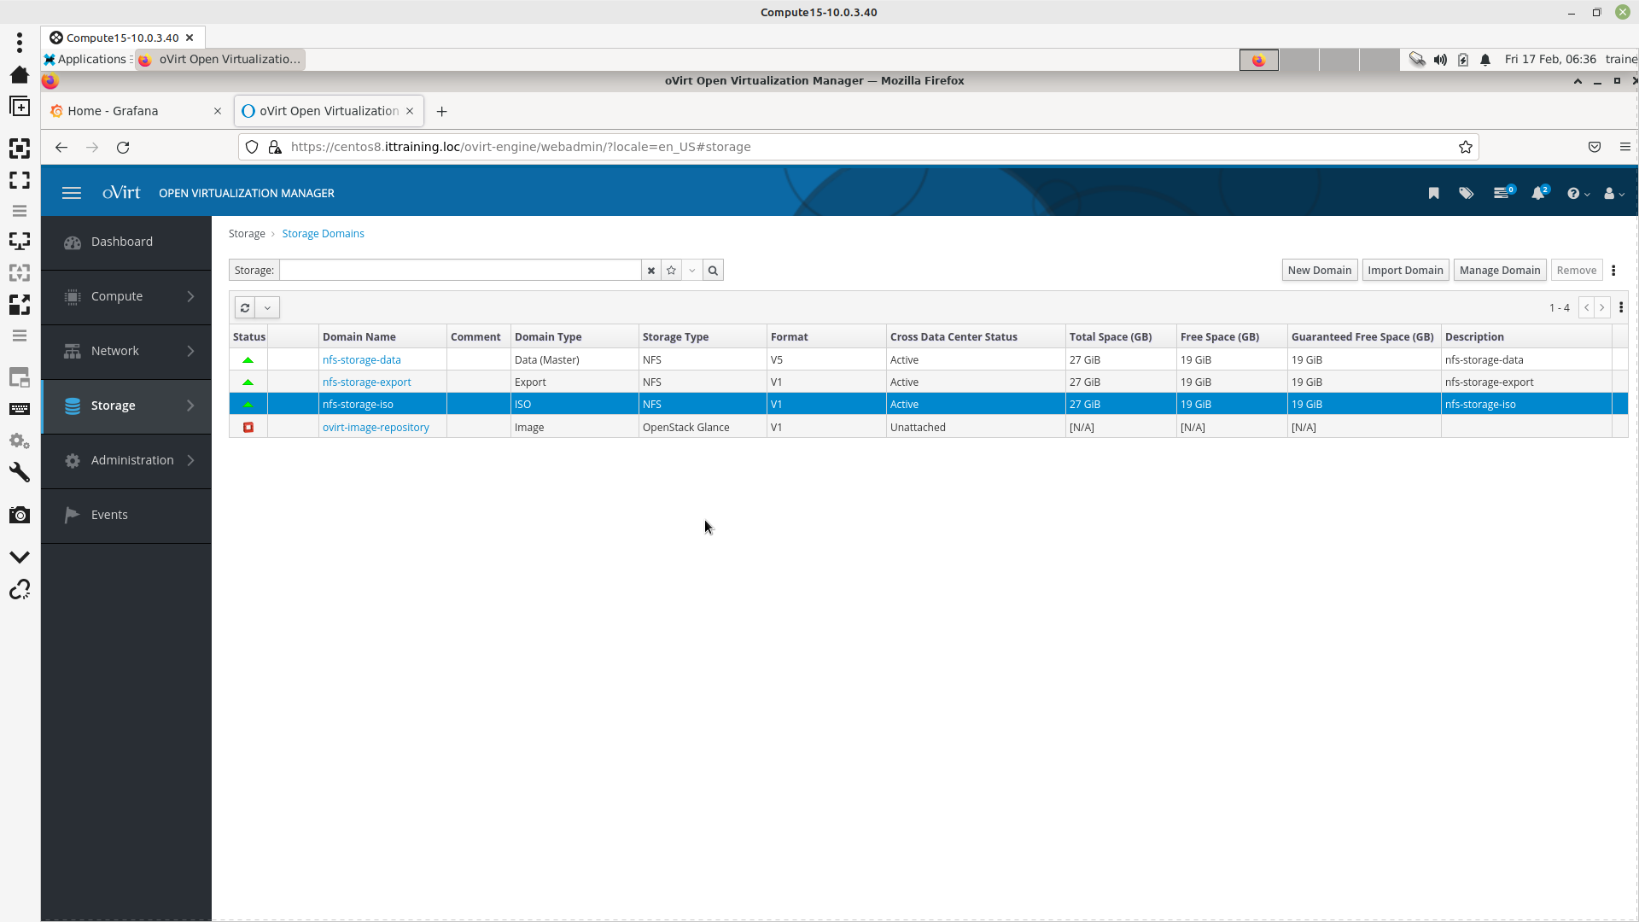Screen dimensions: 1639x922
Task: Open the notifications bell with badge
Action: pyautogui.click(x=1538, y=194)
